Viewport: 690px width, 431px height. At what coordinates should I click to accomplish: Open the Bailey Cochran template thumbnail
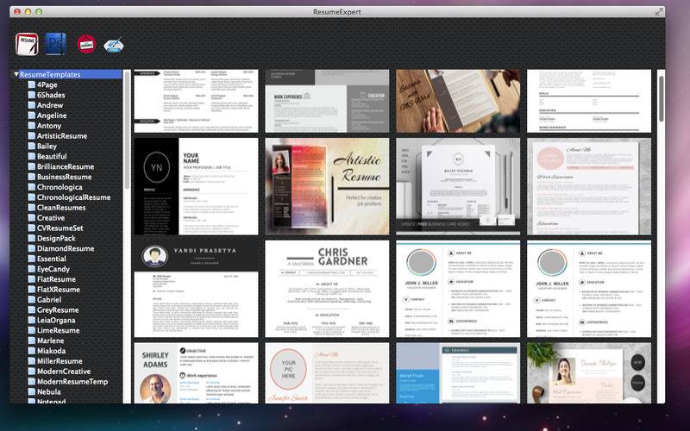pos(458,186)
